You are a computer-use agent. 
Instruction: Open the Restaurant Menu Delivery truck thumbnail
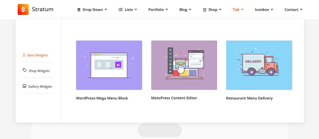[x=259, y=65]
